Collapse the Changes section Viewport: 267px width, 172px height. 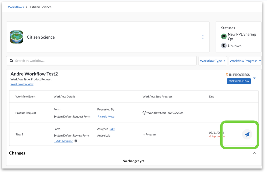click(x=254, y=153)
